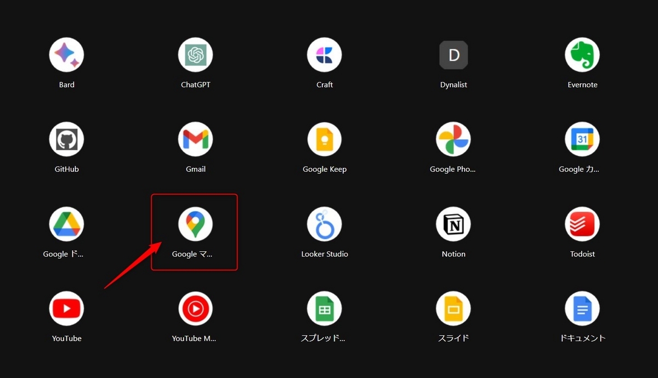The width and height of the screenshot is (658, 378).
Task: Launch the yellow Slides icon
Action: pyautogui.click(x=453, y=309)
